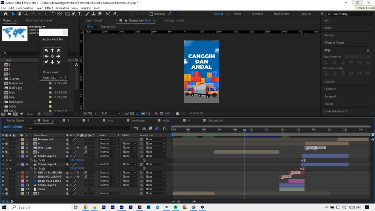The height and width of the screenshot is (211, 375).
Task: Toggle the composition viewer lock icon
Action: (126, 21)
